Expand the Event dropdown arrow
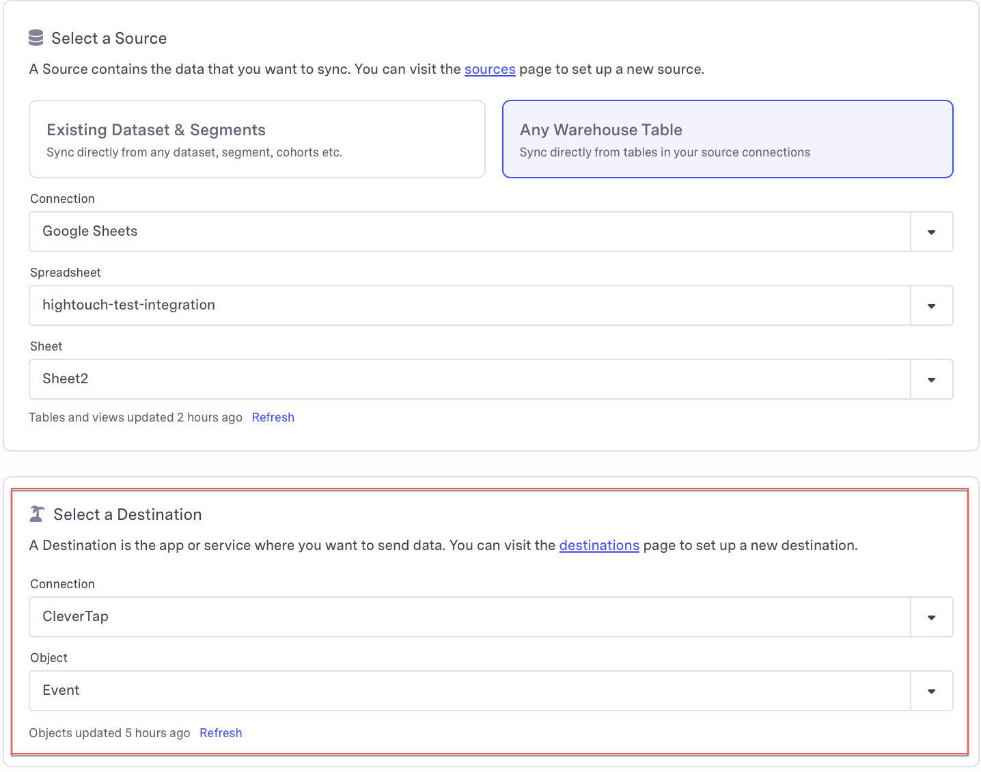This screenshot has height=772, width=981. click(931, 691)
